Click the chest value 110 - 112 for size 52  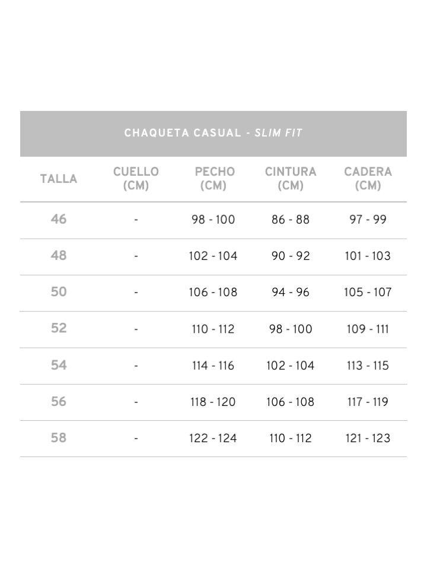pyautogui.click(x=213, y=329)
